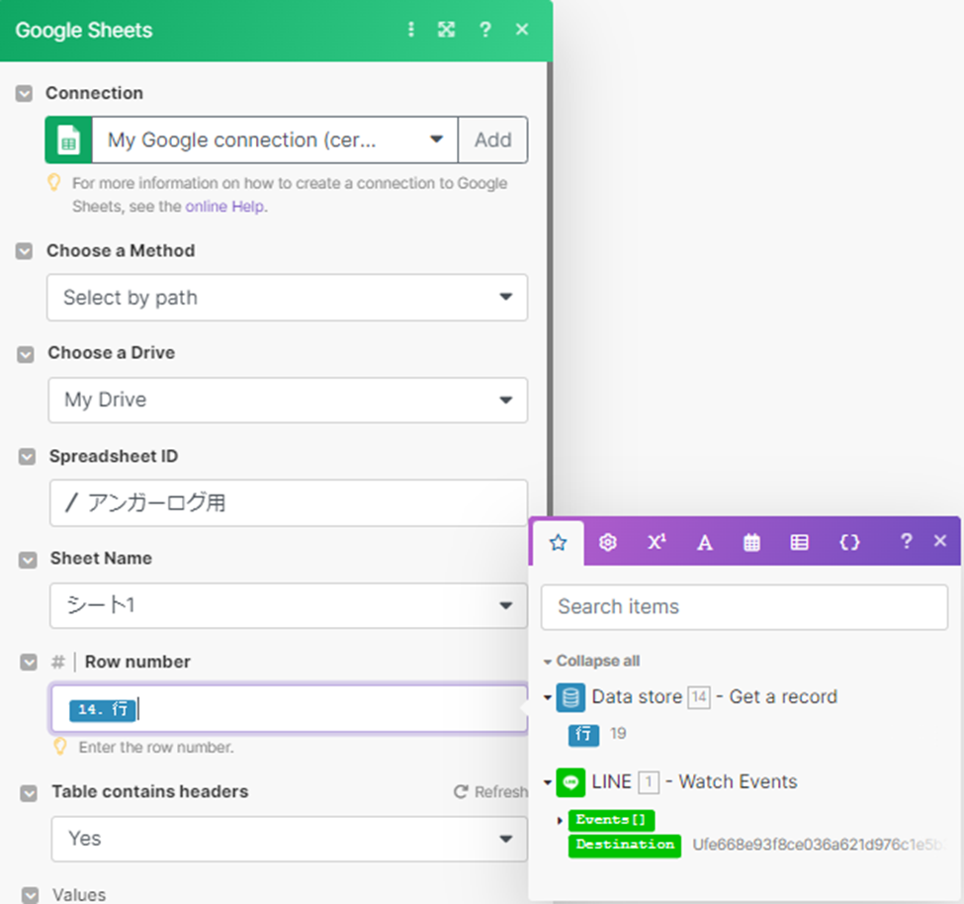Click the Data store module icon

click(x=570, y=697)
